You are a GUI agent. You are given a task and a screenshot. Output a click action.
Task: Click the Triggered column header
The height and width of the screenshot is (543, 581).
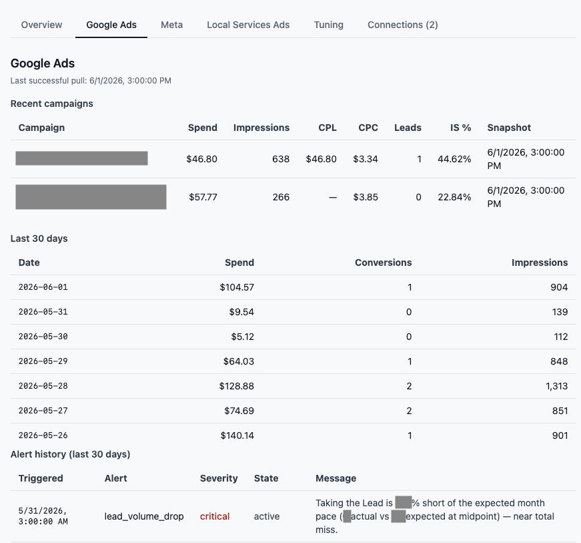coord(41,478)
